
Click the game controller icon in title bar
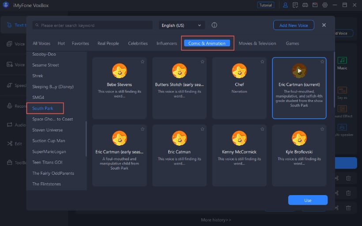305,5
